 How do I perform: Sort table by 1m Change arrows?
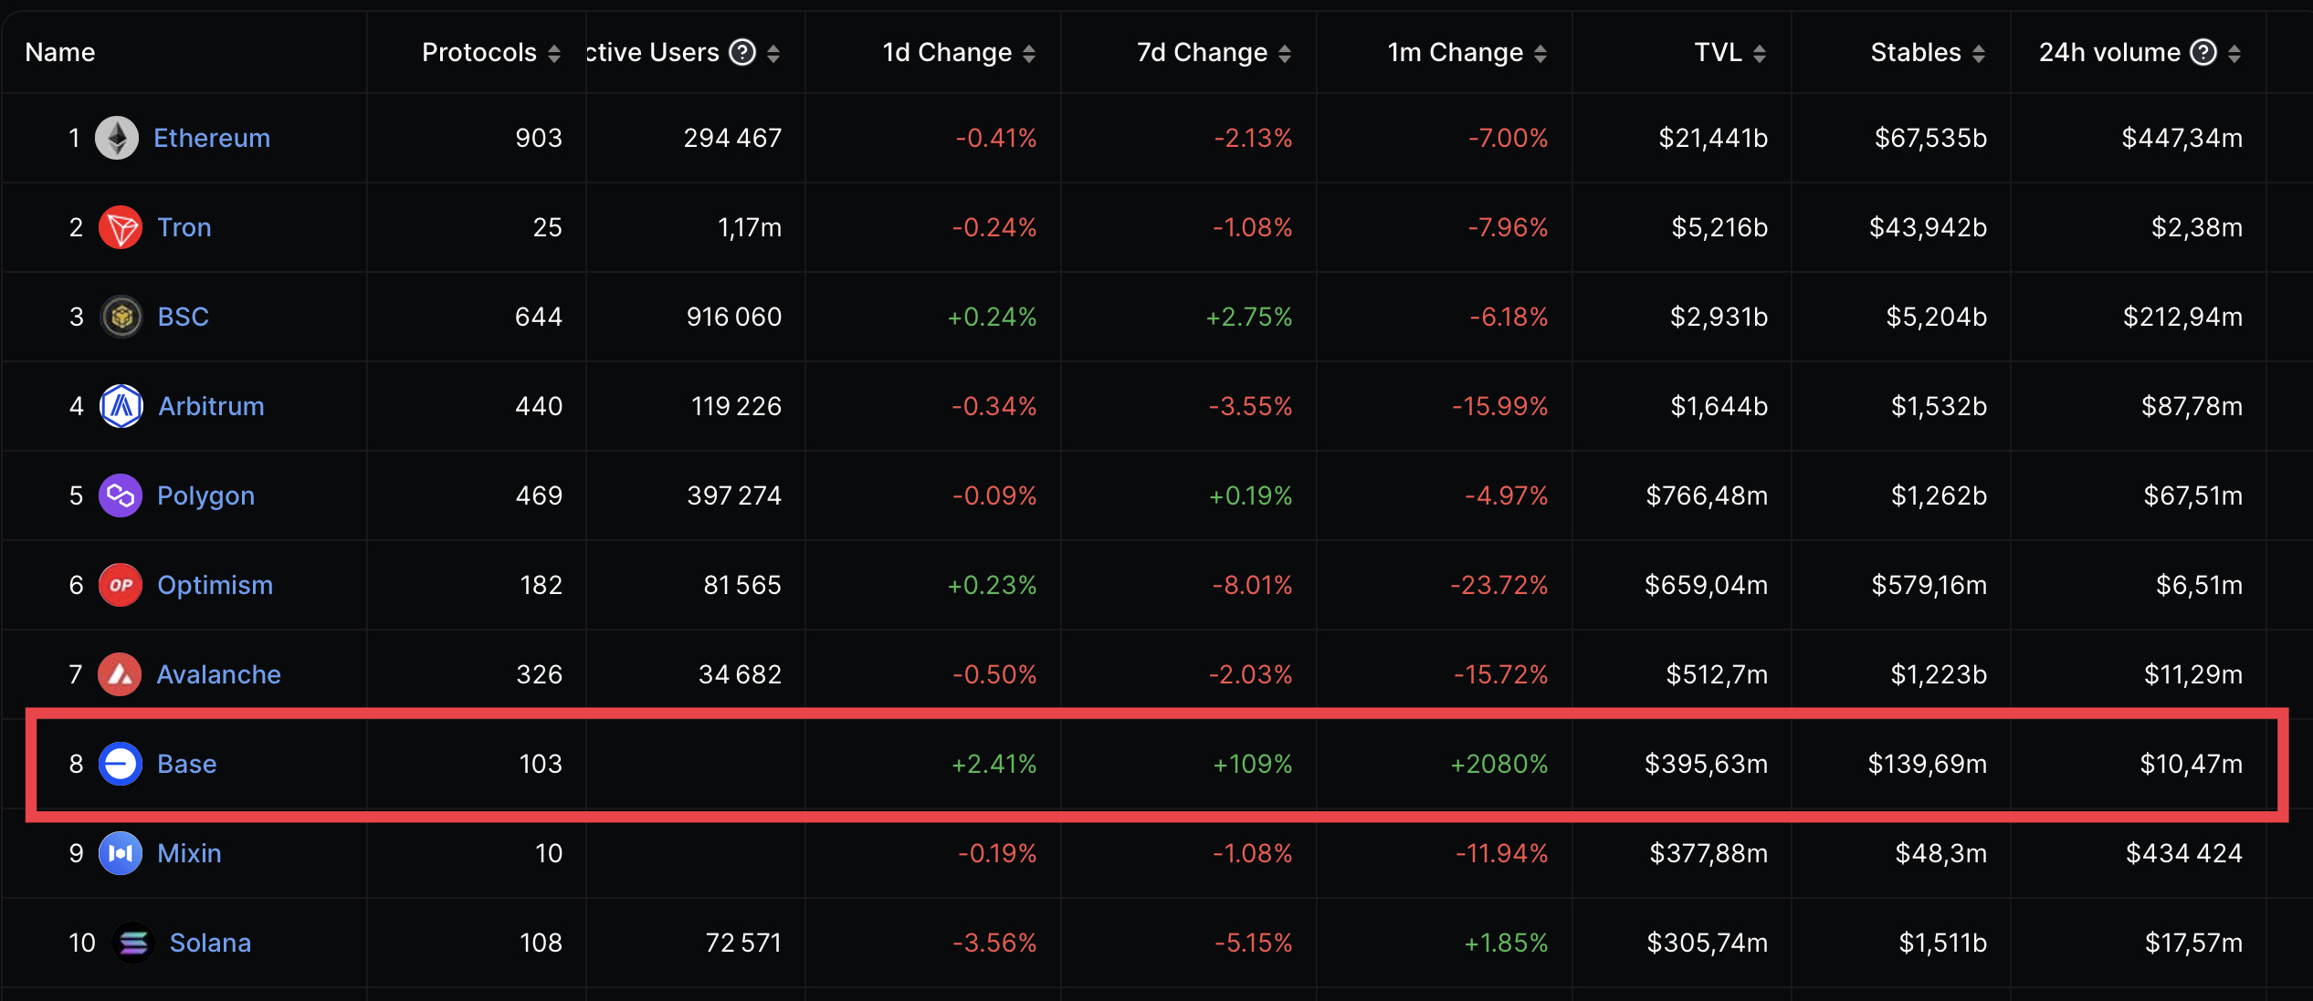(x=1540, y=54)
